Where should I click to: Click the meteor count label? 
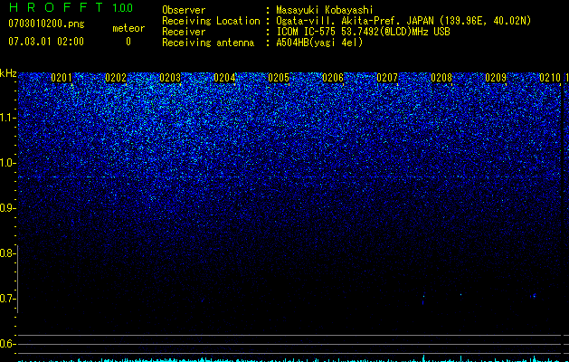pos(128,28)
